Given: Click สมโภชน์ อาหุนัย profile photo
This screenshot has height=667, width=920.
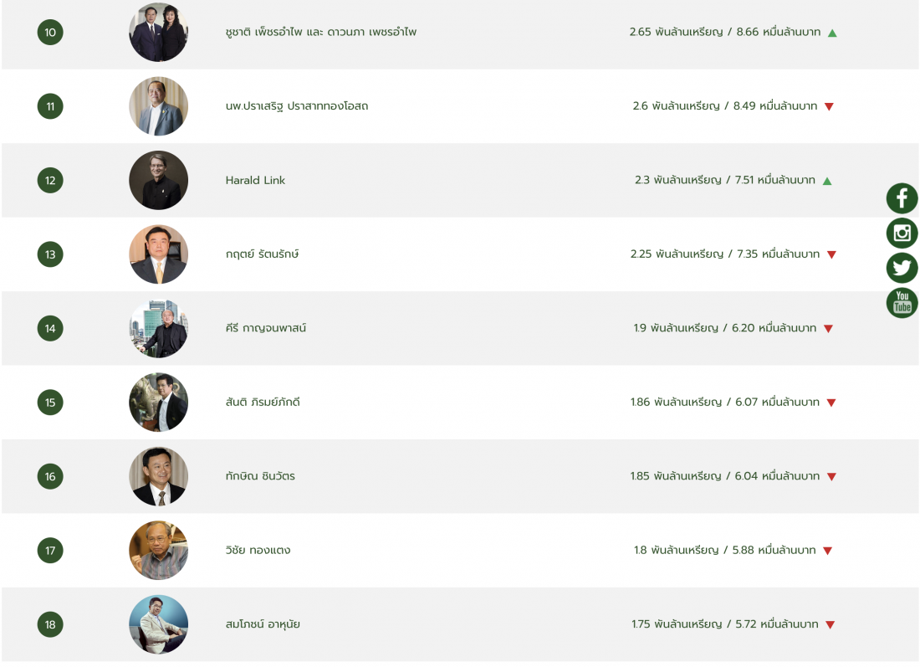Looking at the screenshot, I should click(x=158, y=624).
